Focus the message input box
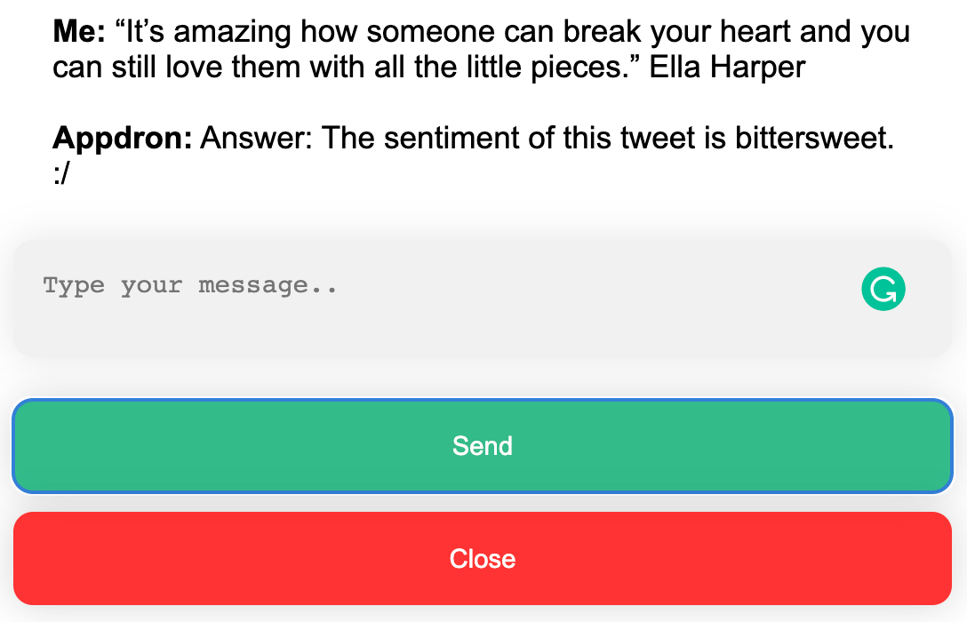 [x=483, y=299]
